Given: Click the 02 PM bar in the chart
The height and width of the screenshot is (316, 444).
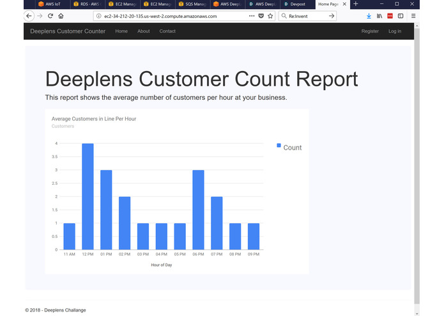Looking at the screenshot, I should 125,223.
